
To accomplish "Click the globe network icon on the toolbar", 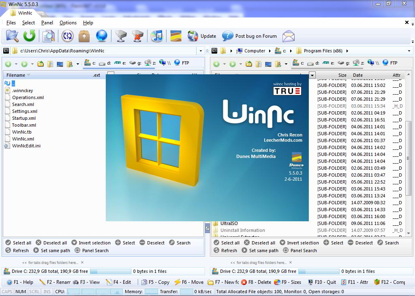I will [101, 36].
